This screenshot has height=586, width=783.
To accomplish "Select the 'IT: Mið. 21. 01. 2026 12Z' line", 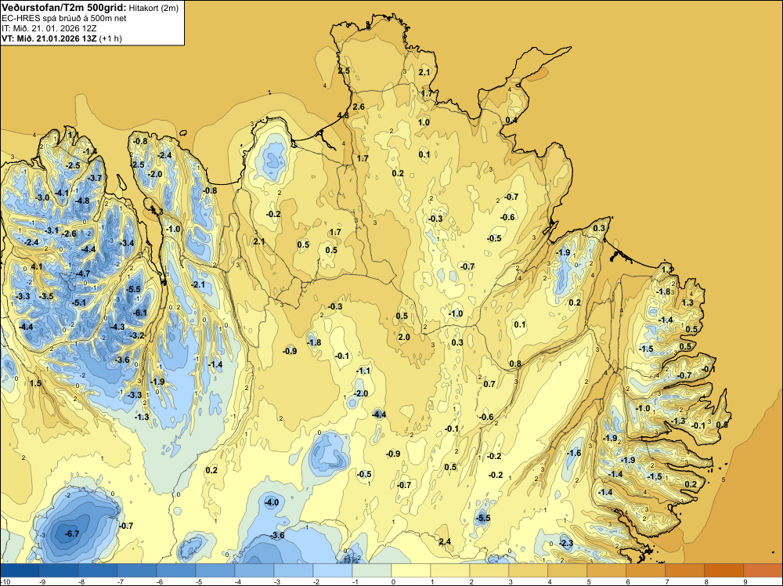I will point(49,28).
